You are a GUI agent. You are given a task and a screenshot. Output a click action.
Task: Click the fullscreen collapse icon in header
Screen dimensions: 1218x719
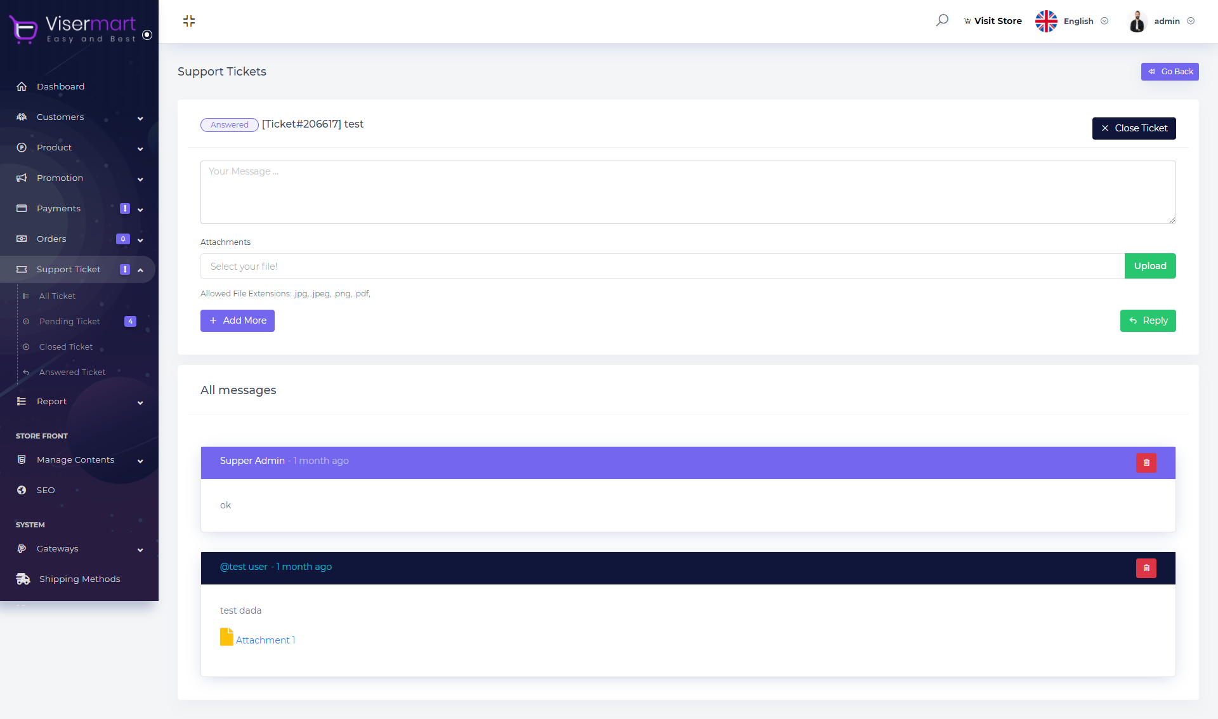pos(189,21)
